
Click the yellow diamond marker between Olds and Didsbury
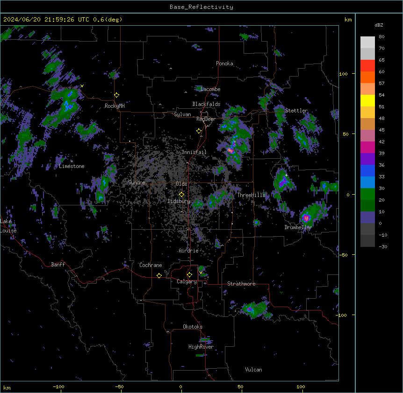(182, 195)
